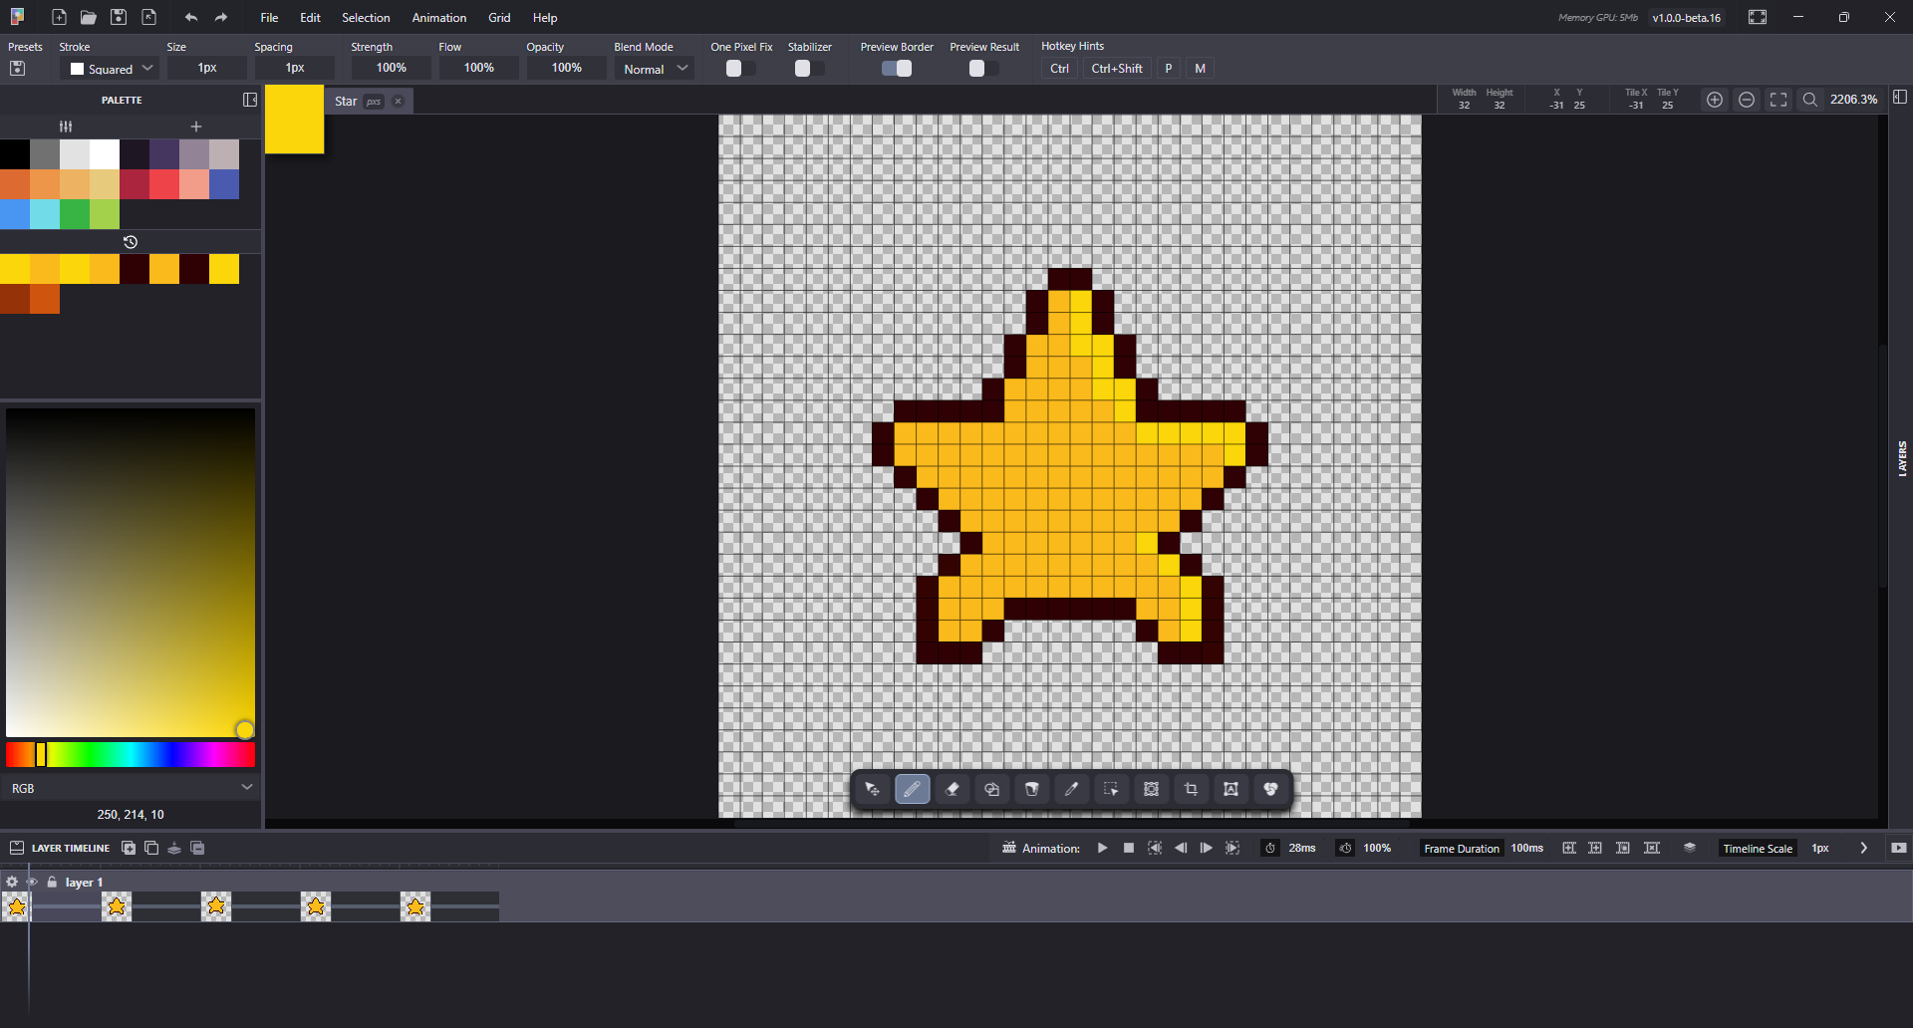Click the Ctrl hotkey hint button
The width and height of the screenshot is (1913, 1028).
pos(1059,68)
